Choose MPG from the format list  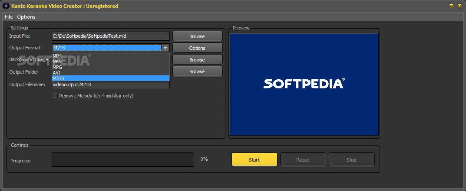point(111,67)
